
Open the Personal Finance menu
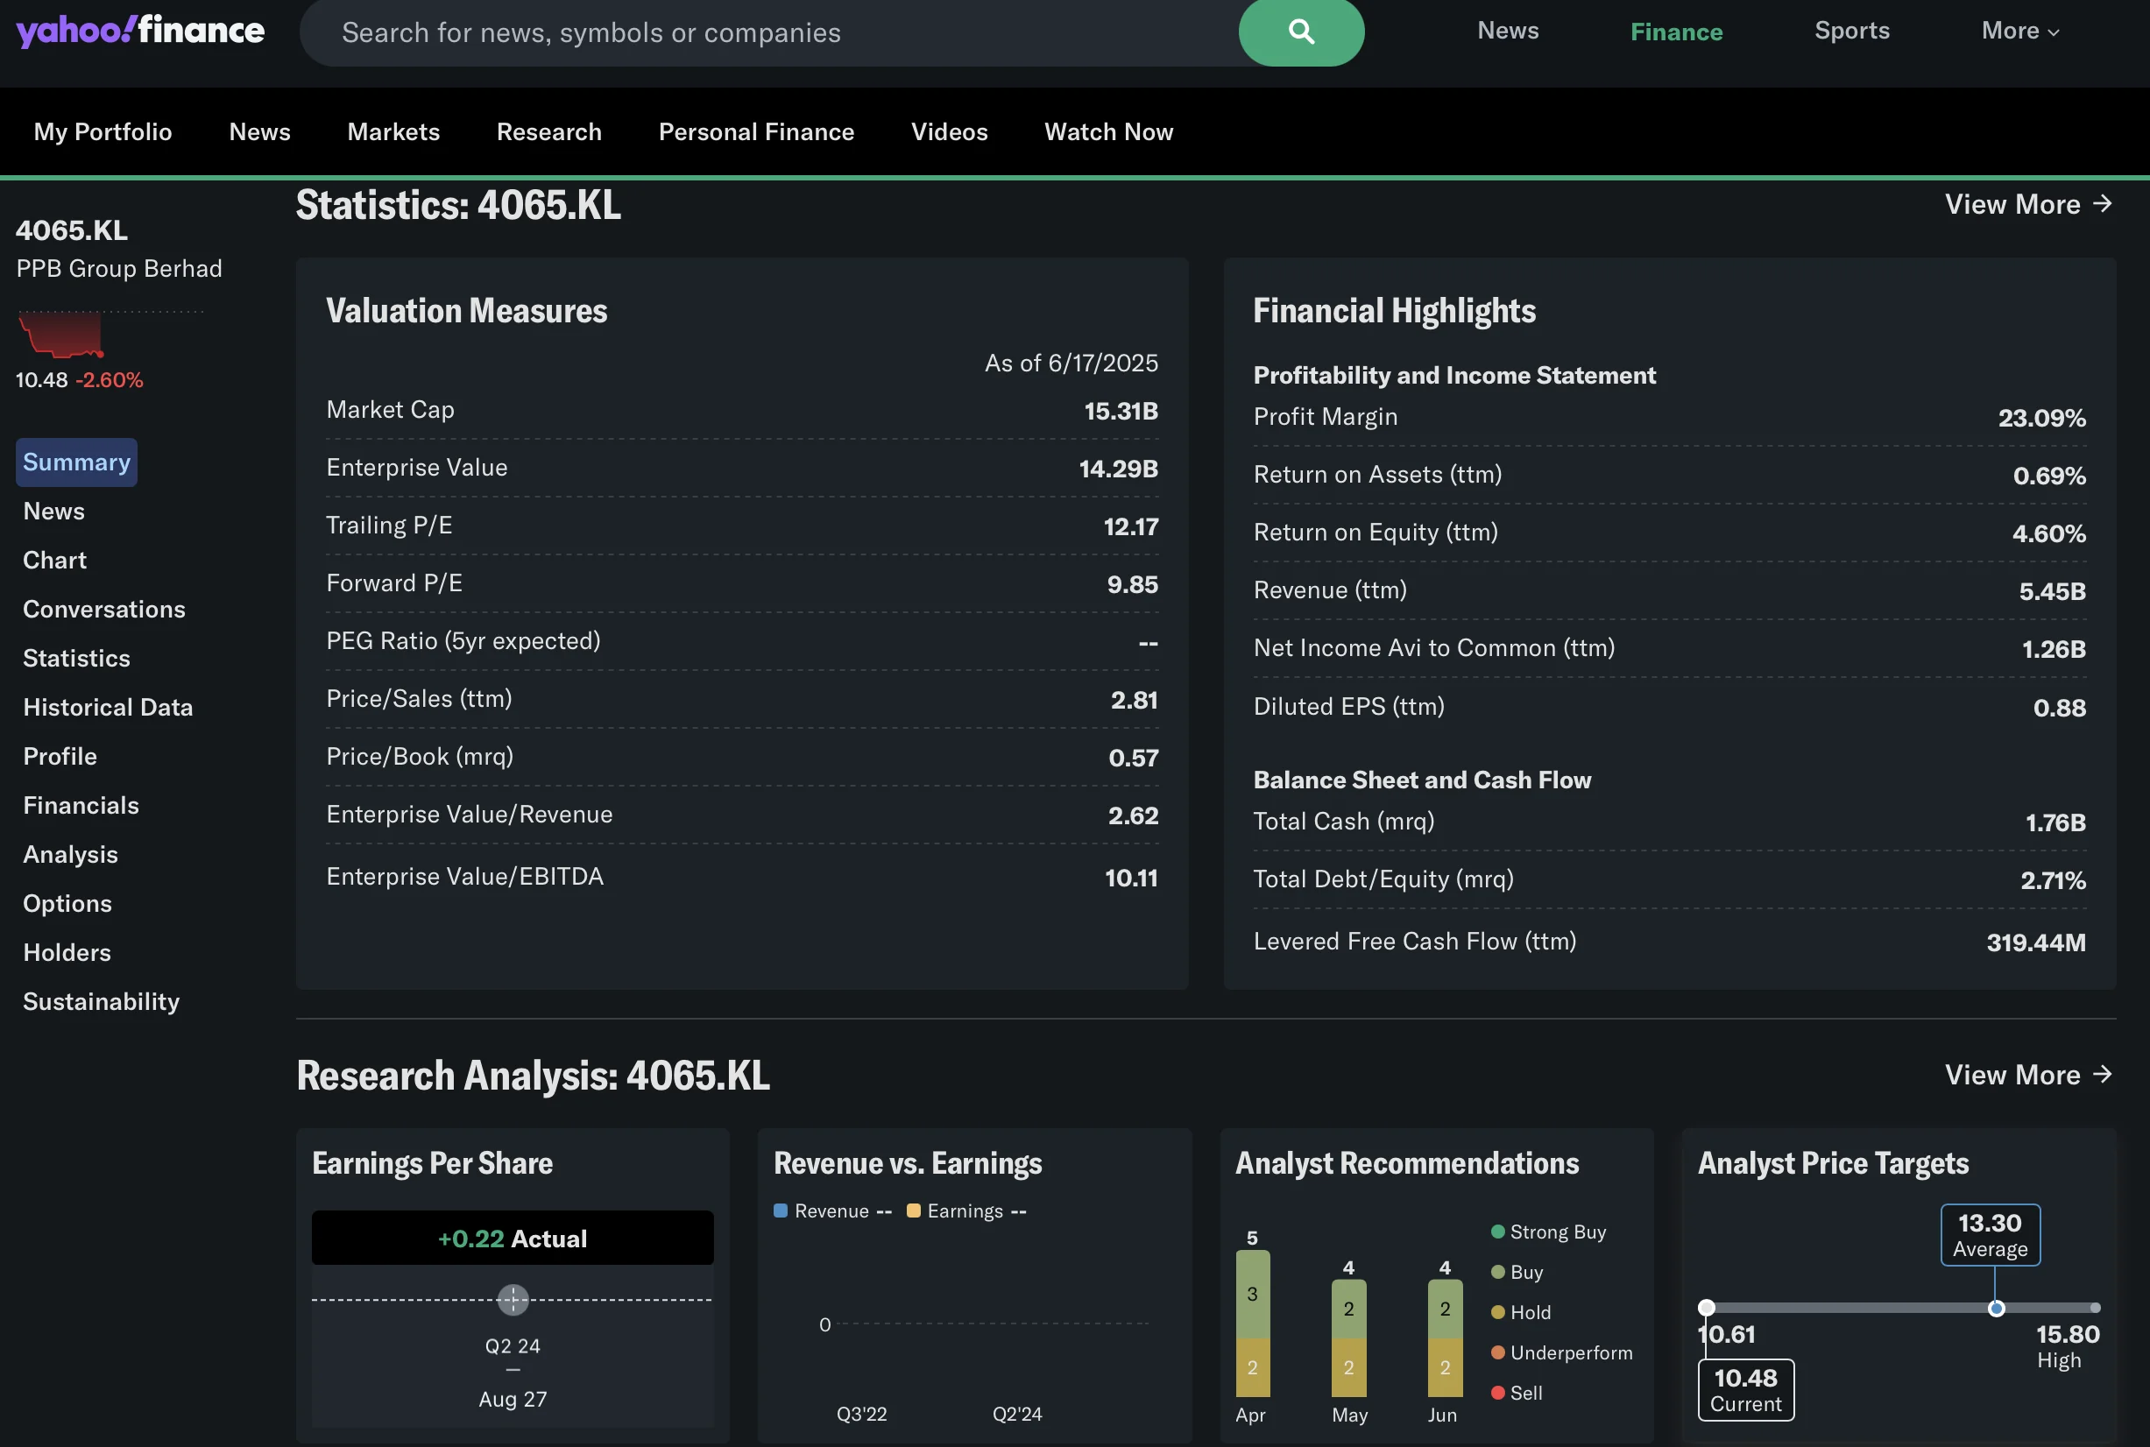click(x=756, y=132)
